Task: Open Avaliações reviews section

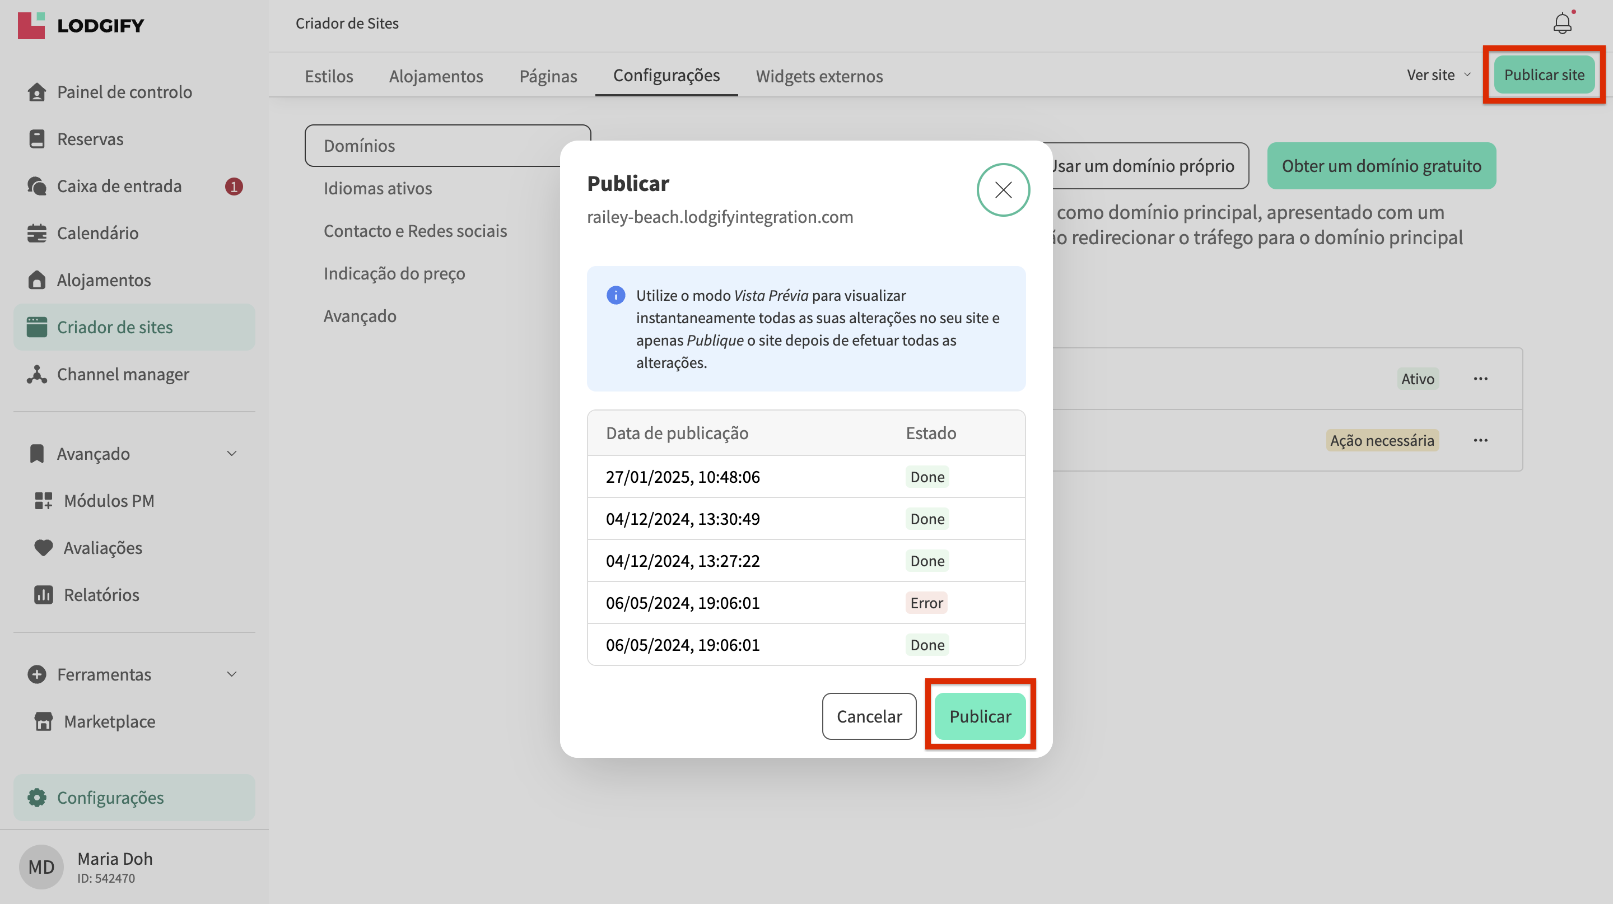Action: coord(102,548)
